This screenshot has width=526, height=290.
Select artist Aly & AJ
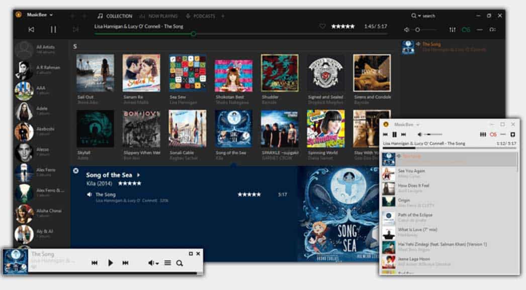(x=41, y=233)
